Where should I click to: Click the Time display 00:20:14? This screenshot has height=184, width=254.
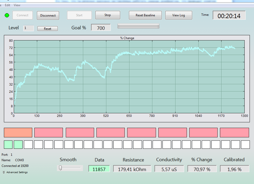point(229,15)
